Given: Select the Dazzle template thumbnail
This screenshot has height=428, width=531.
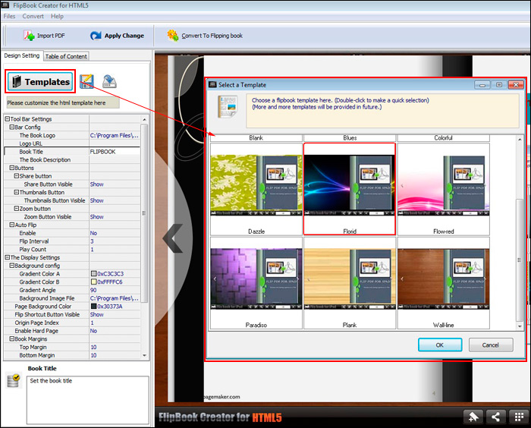Looking at the screenshot, I should (256, 189).
